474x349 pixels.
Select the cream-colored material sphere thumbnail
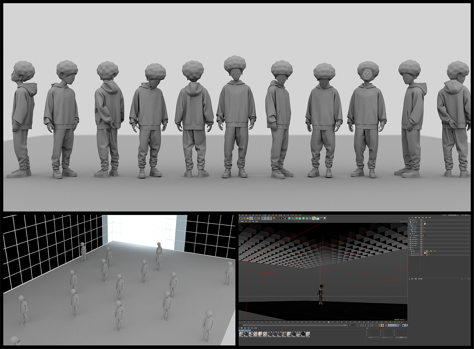(x=261, y=334)
